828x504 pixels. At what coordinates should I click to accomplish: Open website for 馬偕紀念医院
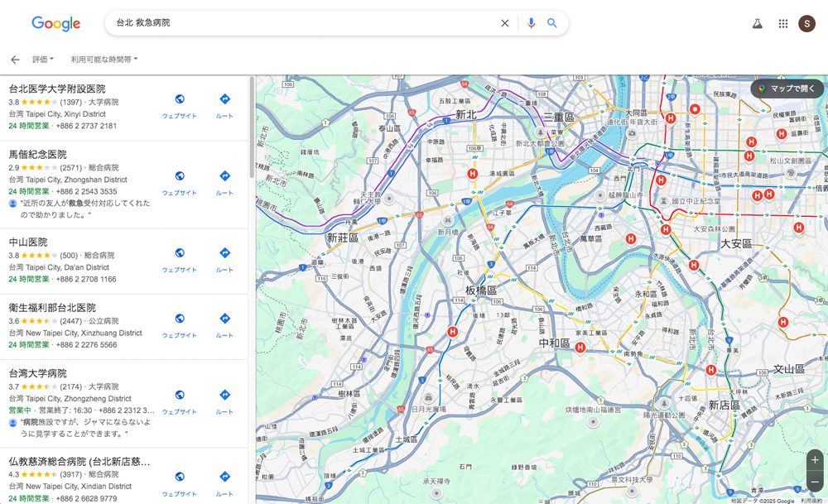[180, 183]
